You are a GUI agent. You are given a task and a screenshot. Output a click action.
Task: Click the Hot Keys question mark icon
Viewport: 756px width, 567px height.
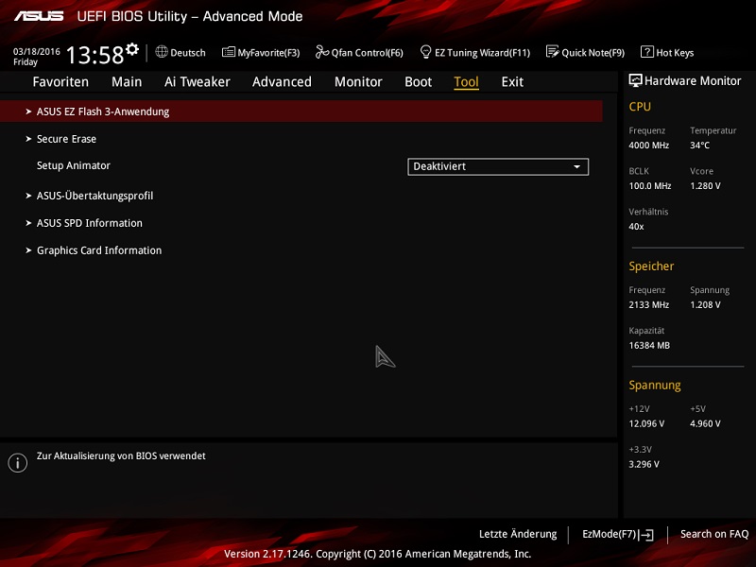pyautogui.click(x=647, y=52)
